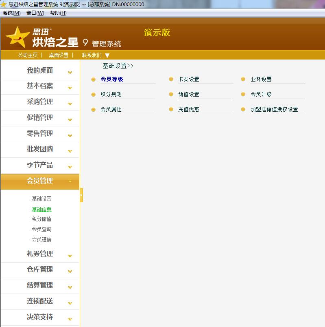Open 会员查询 under 会员管理
Screen dimensions: 325x327
coord(41,229)
